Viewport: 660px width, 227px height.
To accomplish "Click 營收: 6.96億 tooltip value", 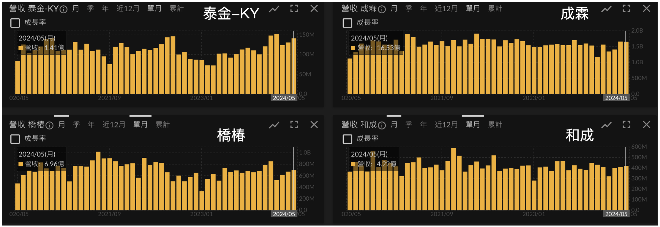I will click(41, 164).
